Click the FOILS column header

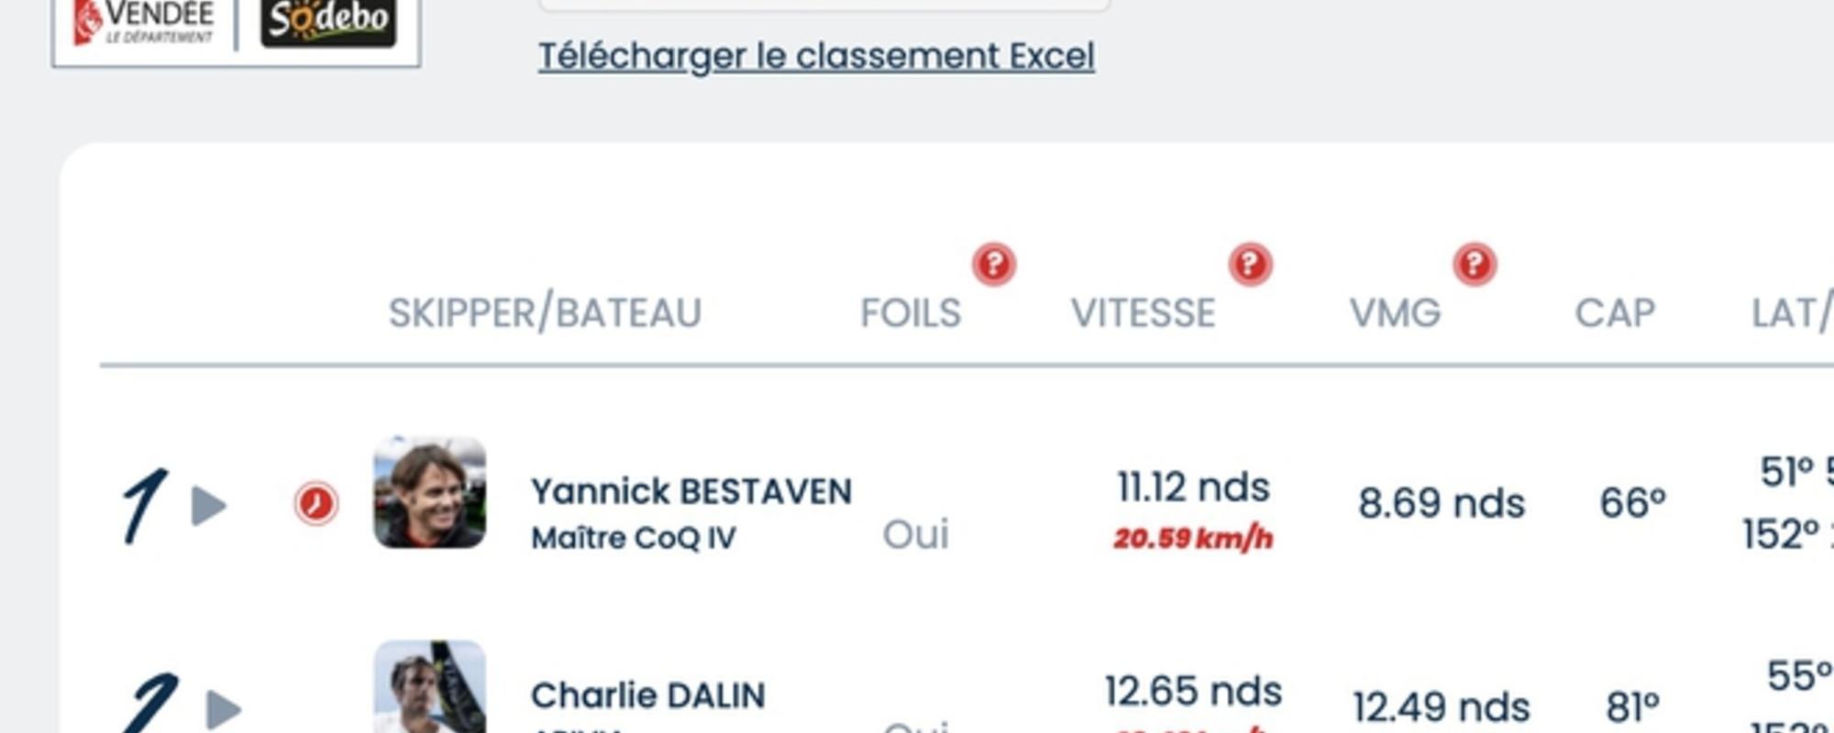click(911, 313)
